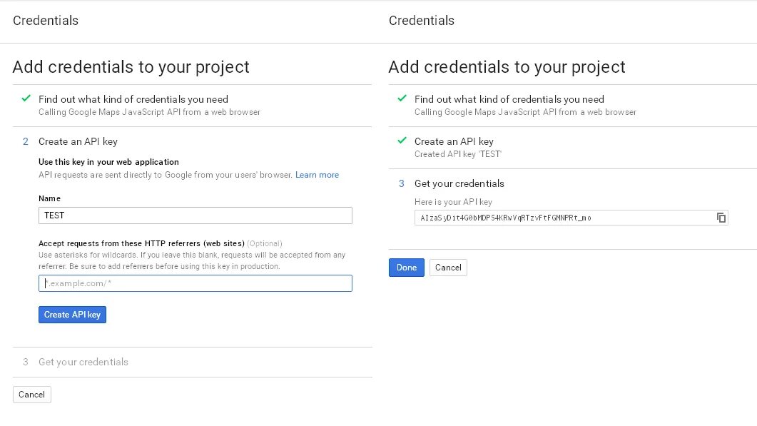Click the greyed-out step number 3 in the left panel
Image resolution: width=757 pixels, height=426 pixels.
[x=26, y=362]
